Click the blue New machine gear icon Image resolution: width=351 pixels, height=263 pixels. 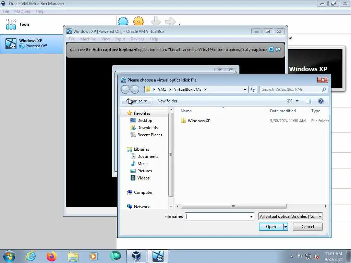tap(123, 21)
